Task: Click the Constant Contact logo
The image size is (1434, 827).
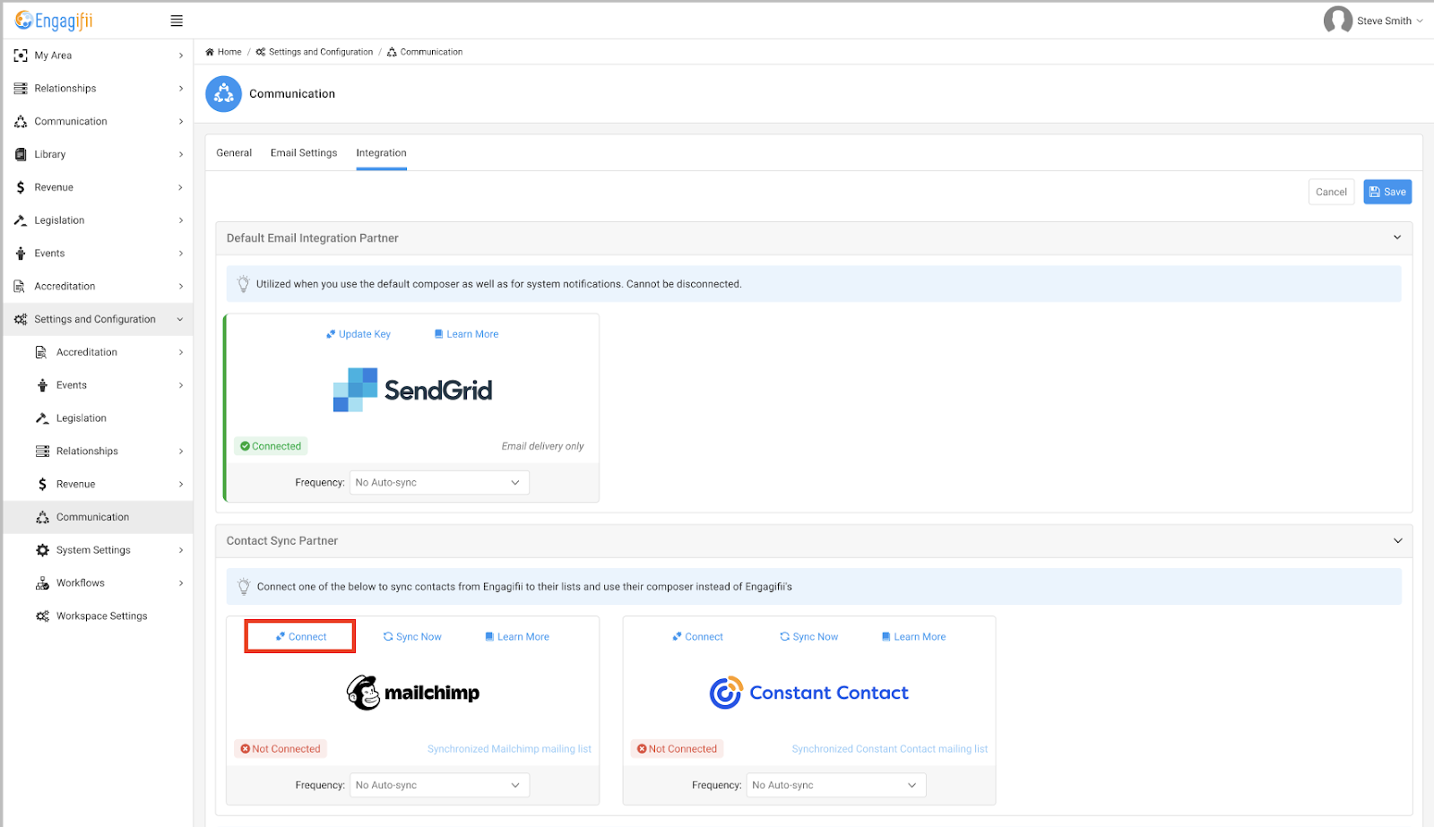Action: (808, 693)
